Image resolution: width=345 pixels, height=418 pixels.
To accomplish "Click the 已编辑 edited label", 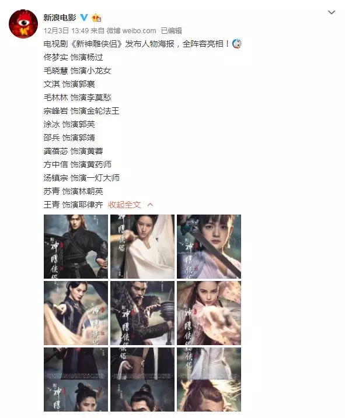I will (x=172, y=31).
